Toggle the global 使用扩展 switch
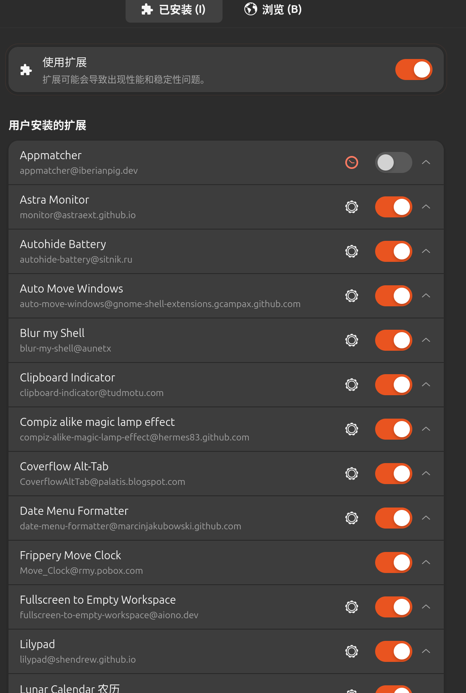The image size is (466, 693). (414, 70)
